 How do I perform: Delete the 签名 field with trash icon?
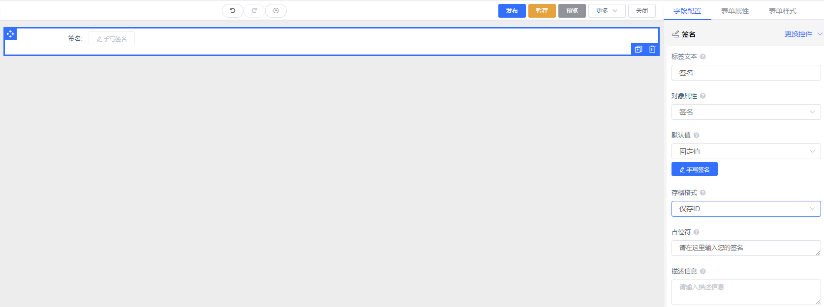point(652,49)
